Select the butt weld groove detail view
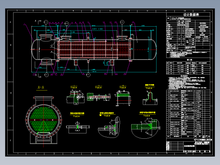220x165 pixels. [x=78, y=127]
